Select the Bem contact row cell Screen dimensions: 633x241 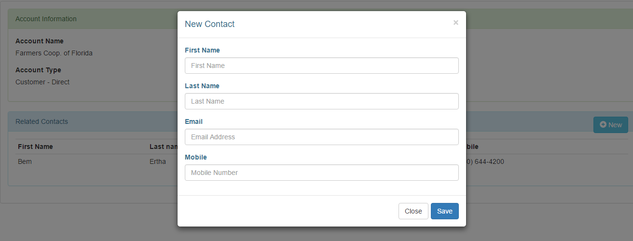click(x=25, y=161)
